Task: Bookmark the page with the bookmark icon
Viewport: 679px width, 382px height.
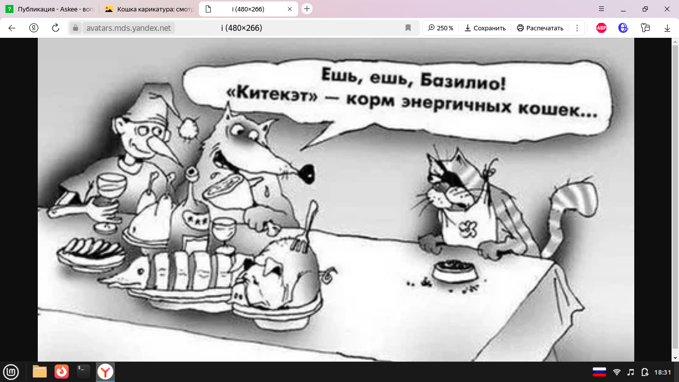Action: click(x=408, y=28)
